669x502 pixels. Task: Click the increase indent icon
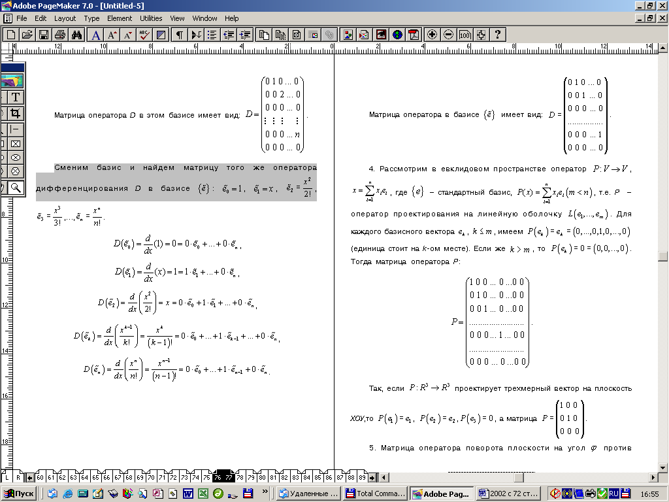pos(245,35)
